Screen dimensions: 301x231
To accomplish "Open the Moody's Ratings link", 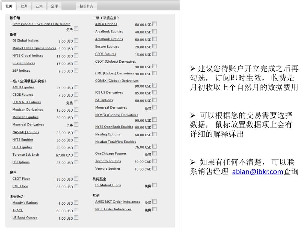I will [x=25, y=203].
